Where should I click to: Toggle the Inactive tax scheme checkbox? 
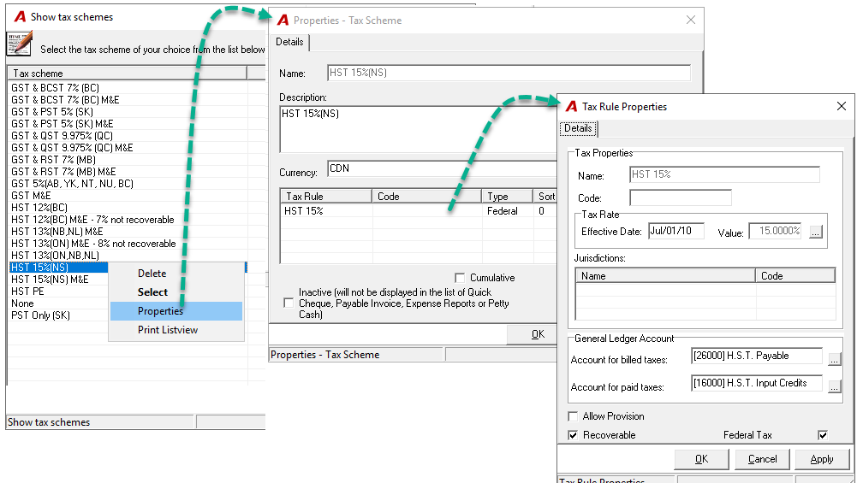[289, 303]
